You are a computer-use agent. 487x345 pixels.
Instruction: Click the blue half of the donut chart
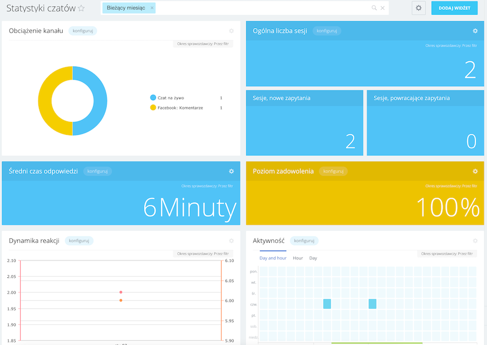coord(100,101)
